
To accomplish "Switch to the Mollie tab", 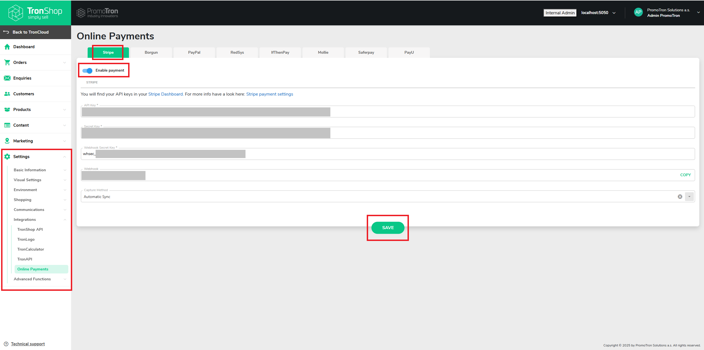I will pos(323,53).
